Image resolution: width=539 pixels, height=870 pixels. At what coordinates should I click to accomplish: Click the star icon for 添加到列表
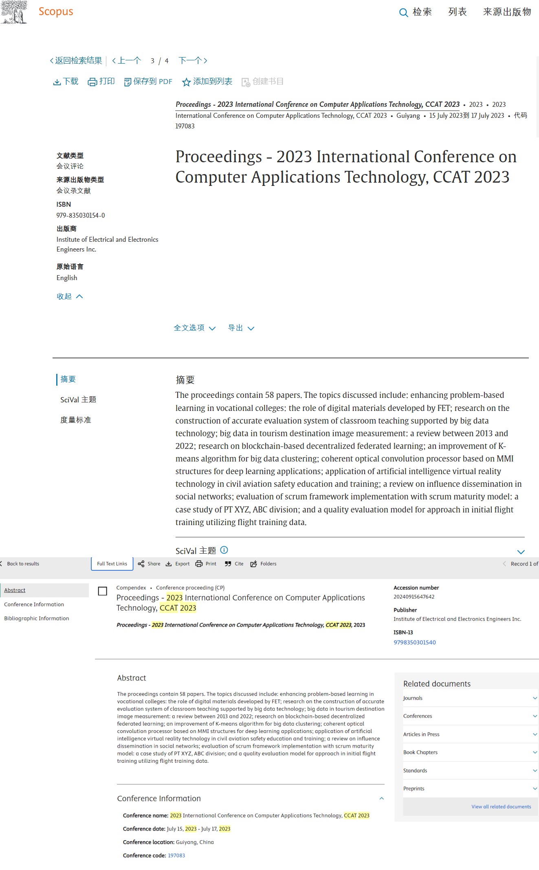[x=186, y=82]
